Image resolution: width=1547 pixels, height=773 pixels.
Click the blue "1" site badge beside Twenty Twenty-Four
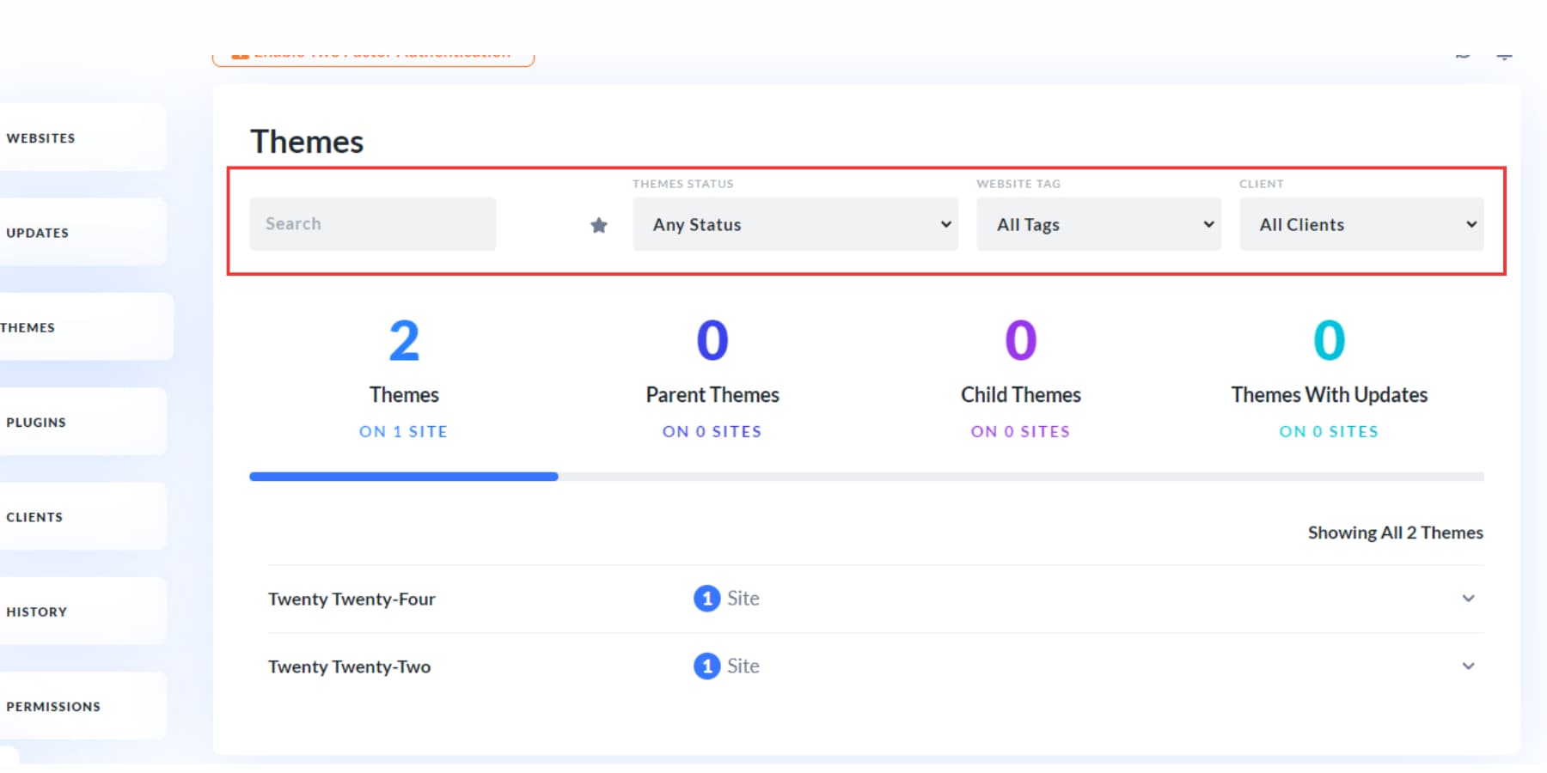coord(706,598)
